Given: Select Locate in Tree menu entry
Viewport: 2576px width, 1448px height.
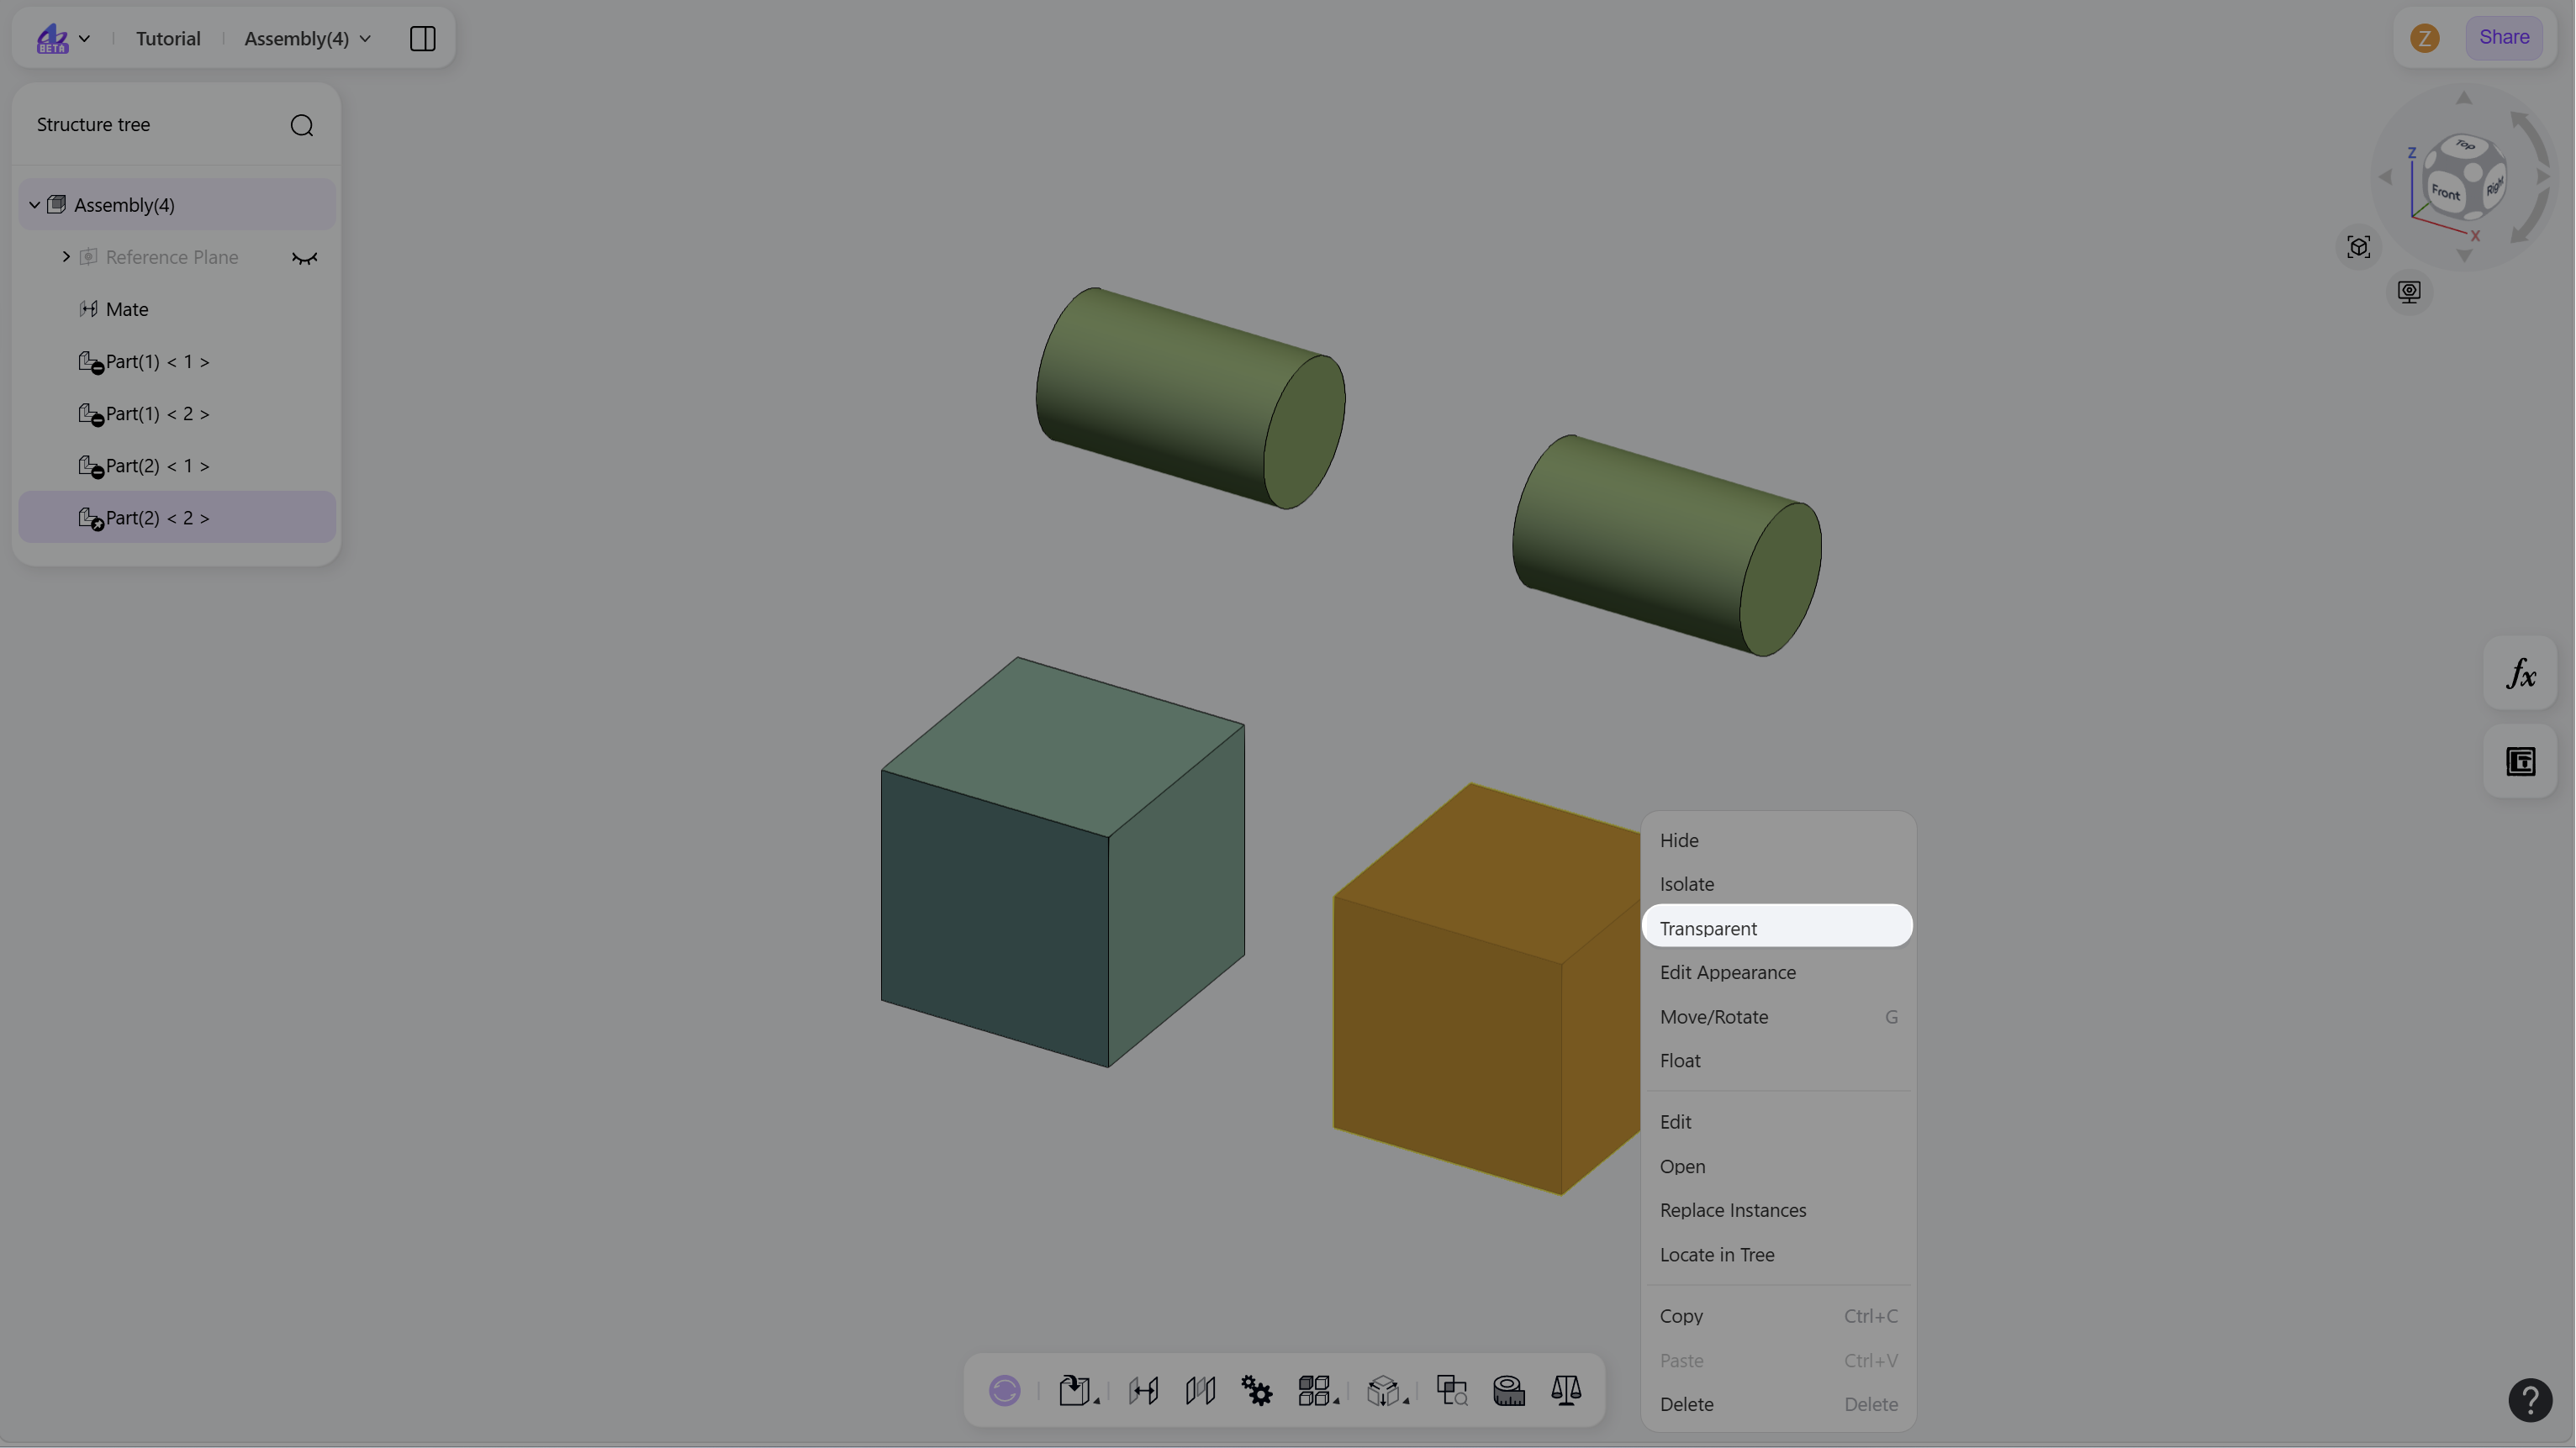Looking at the screenshot, I should click(x=1777, y=1254).
